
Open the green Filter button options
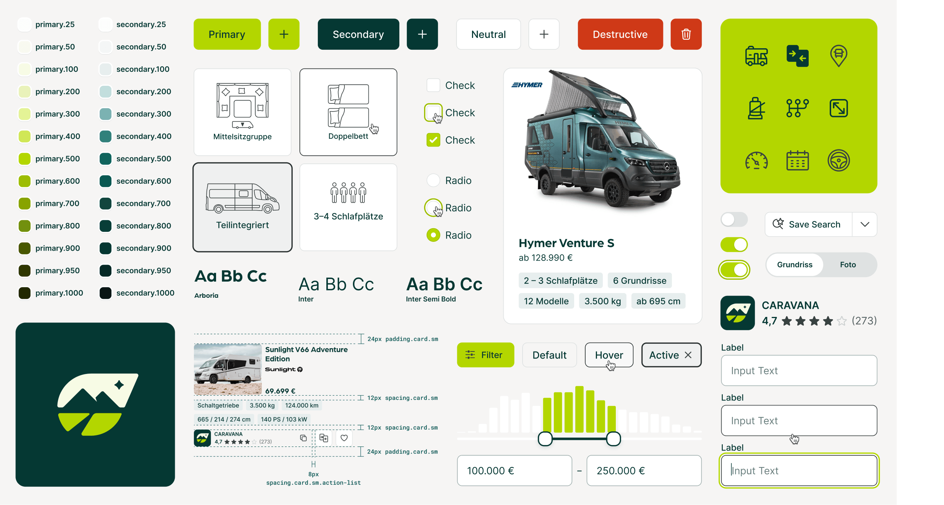[x=485, y=355]
